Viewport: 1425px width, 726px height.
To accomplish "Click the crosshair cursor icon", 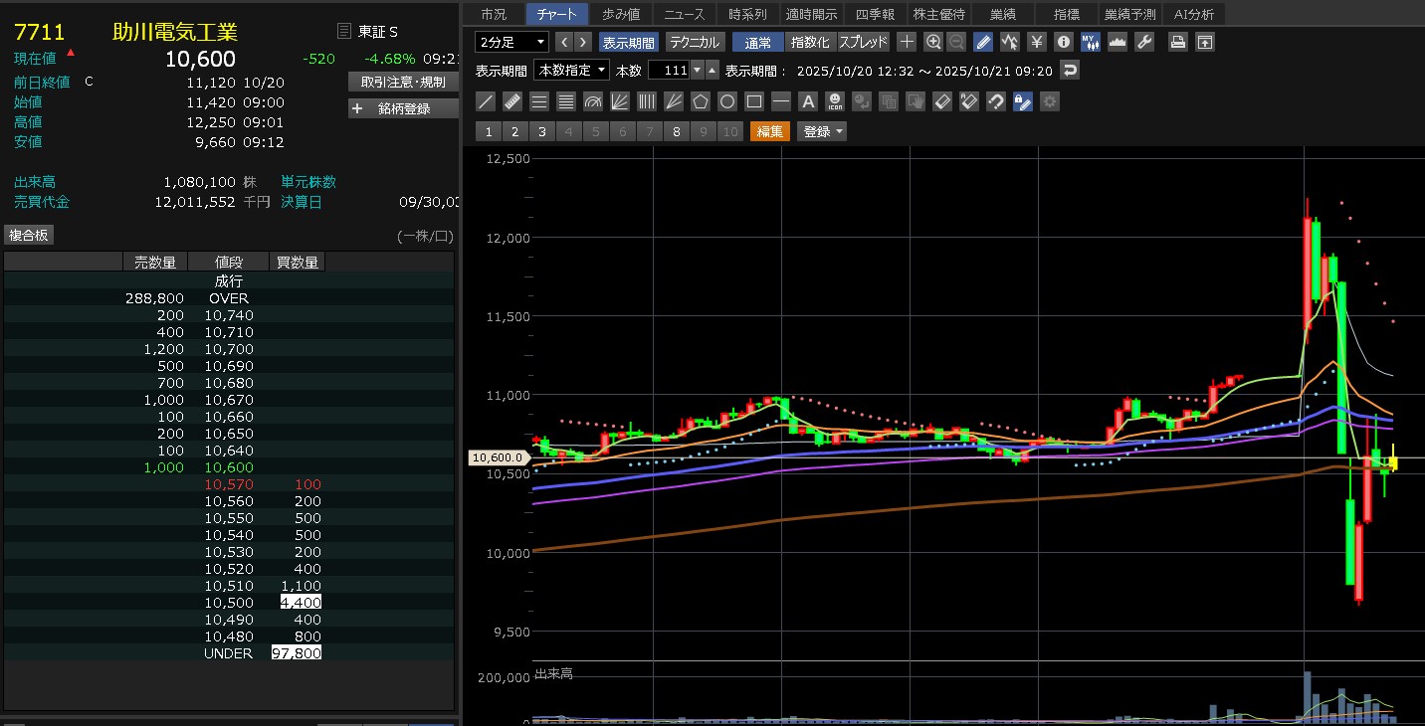I will [907, 42].
